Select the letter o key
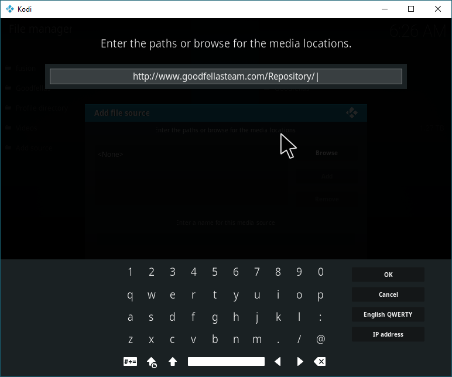This screenshot has height=377, width=452. (299, 295)
